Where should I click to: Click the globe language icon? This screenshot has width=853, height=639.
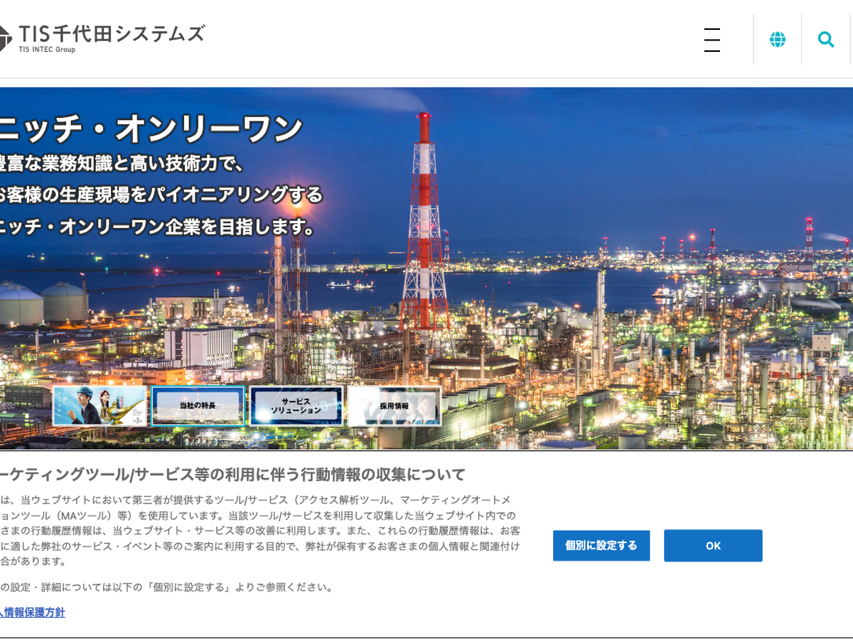(x=778, y=40)
